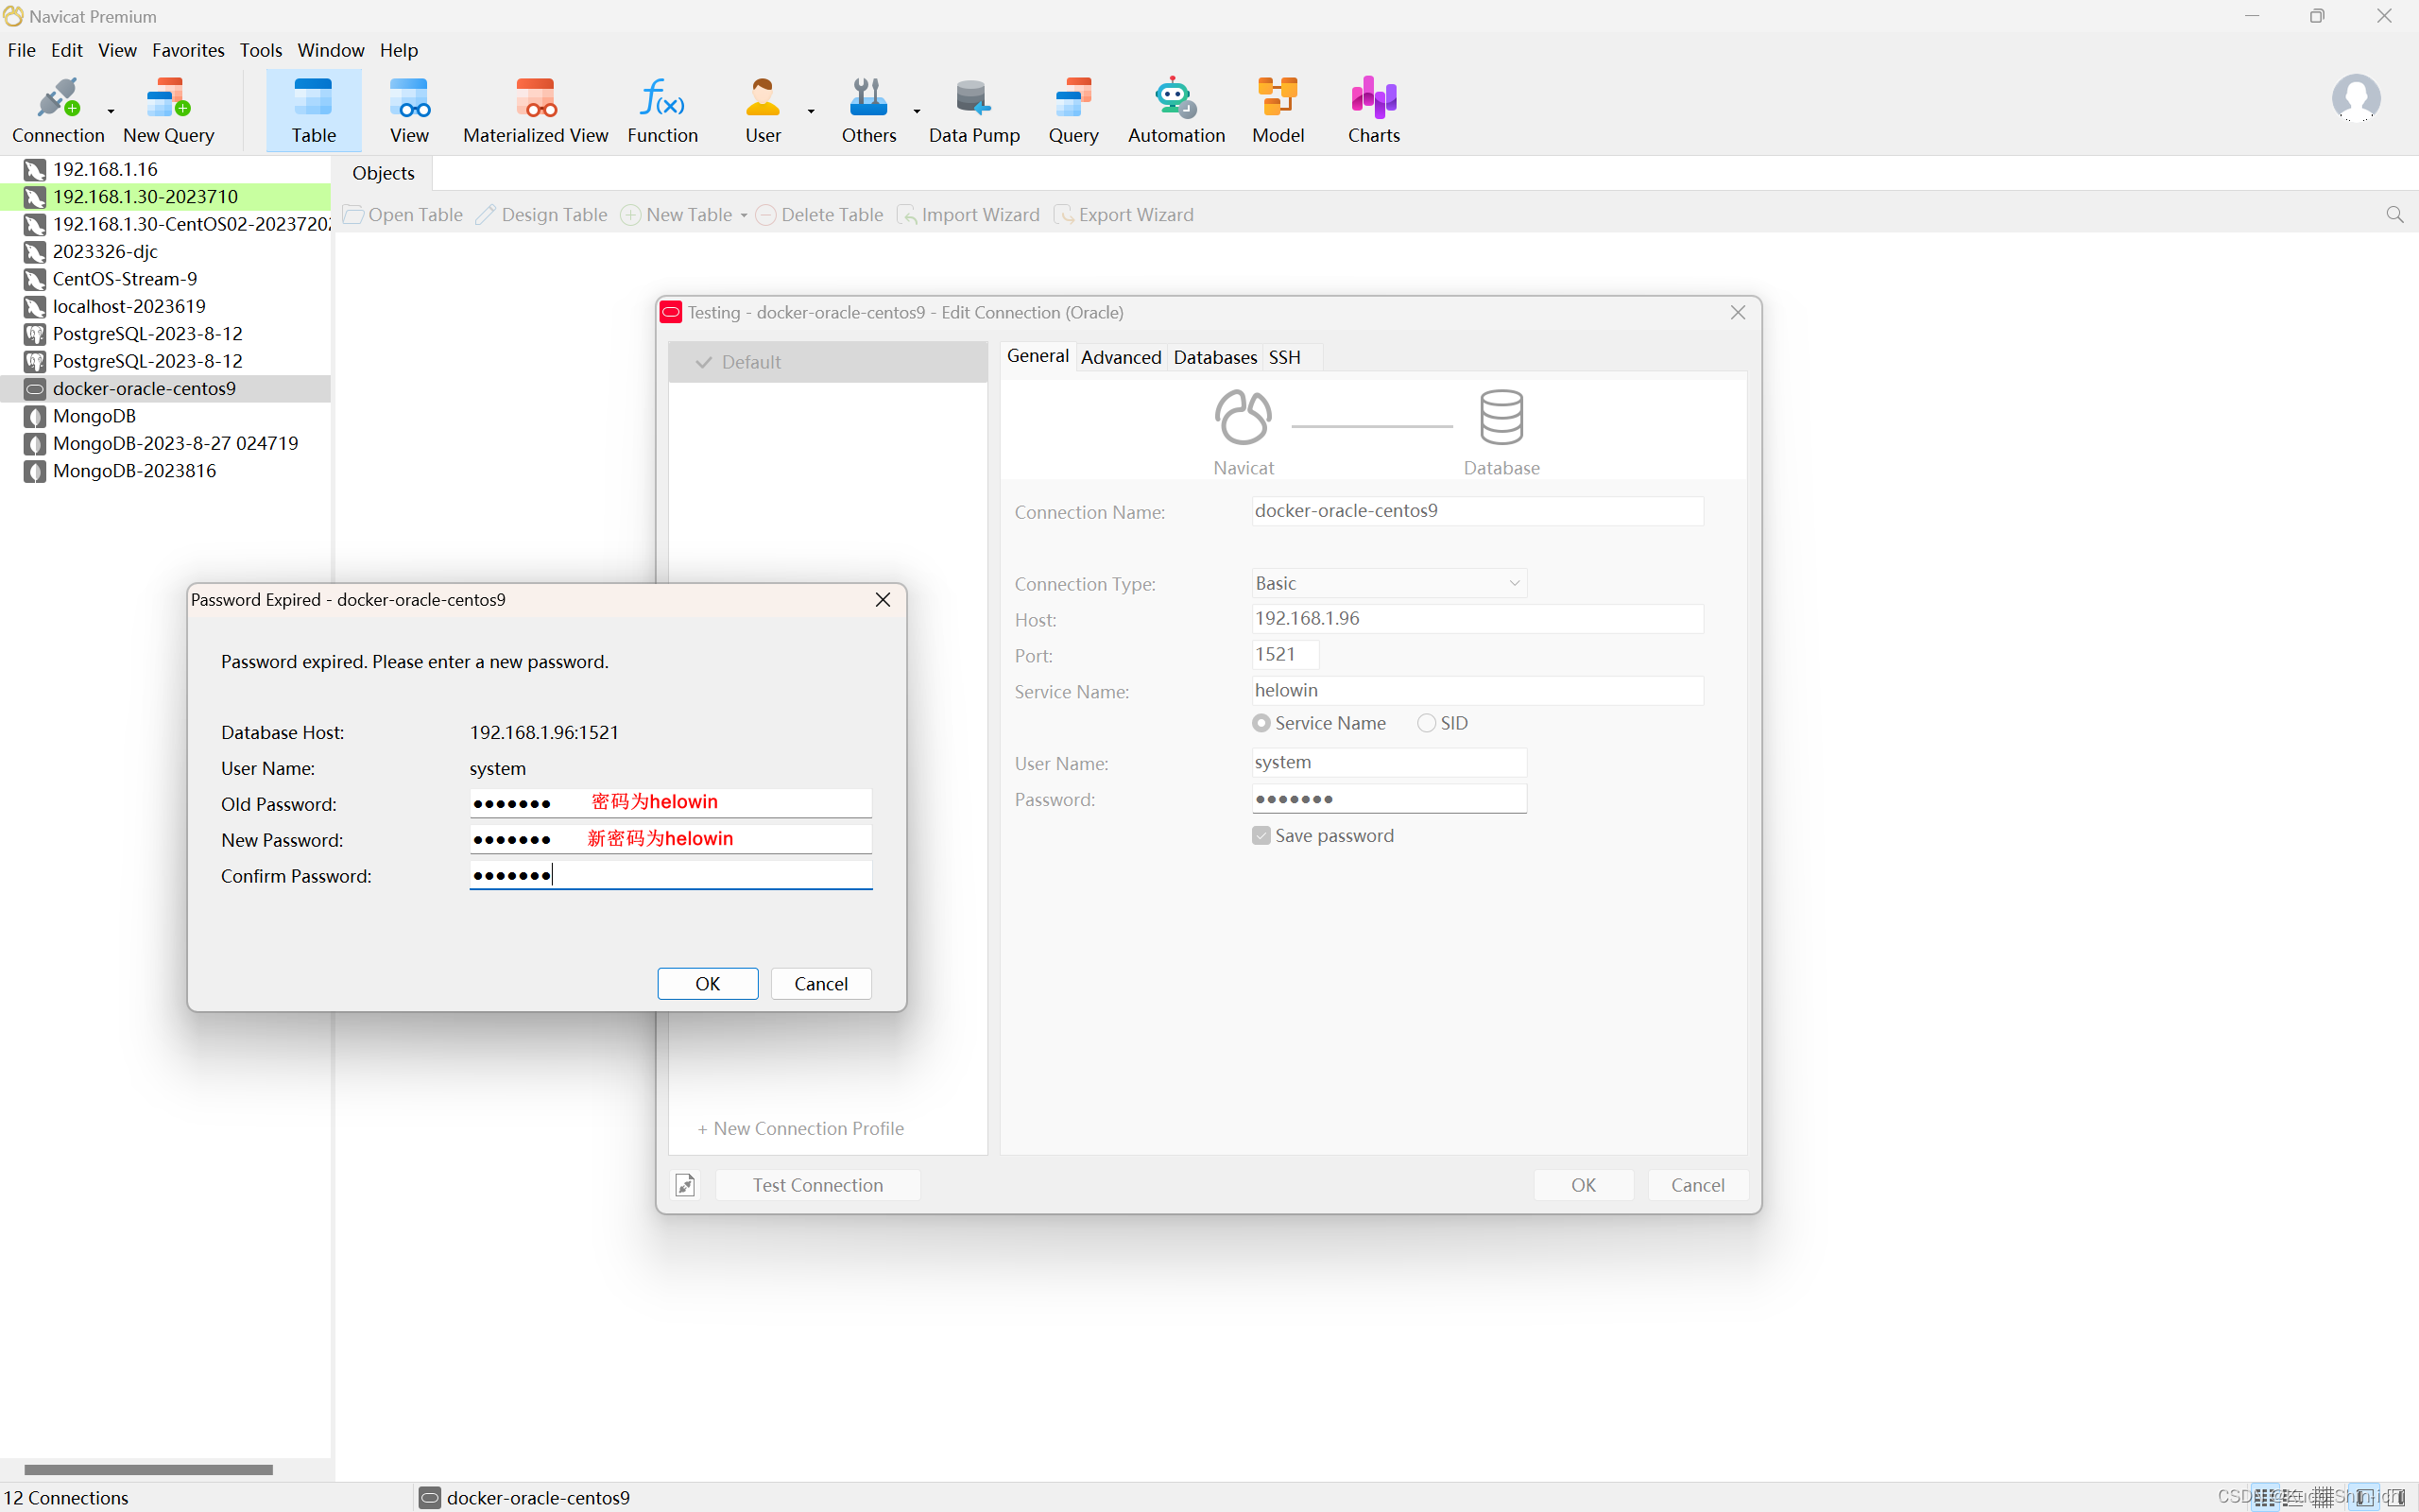Viewport: 2419px width, 1512px height.
Task: Open the Charts toolbar icon
Action: (1373, 111)
